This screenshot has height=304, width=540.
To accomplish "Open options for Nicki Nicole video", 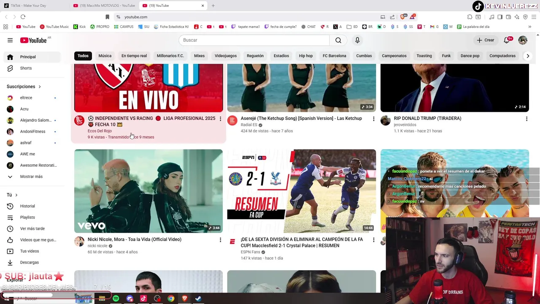I will pos(220,240).
